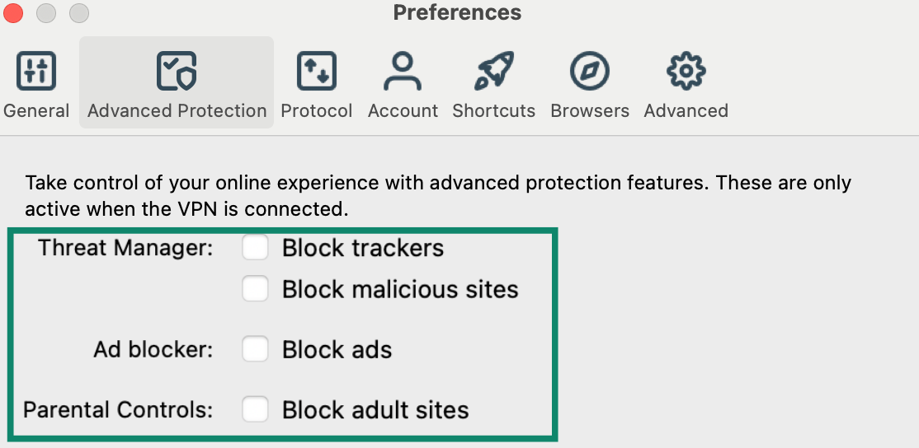Click the General sliders icon
The width and height of the screenshot is (919, 448).
tap(36, 72)
